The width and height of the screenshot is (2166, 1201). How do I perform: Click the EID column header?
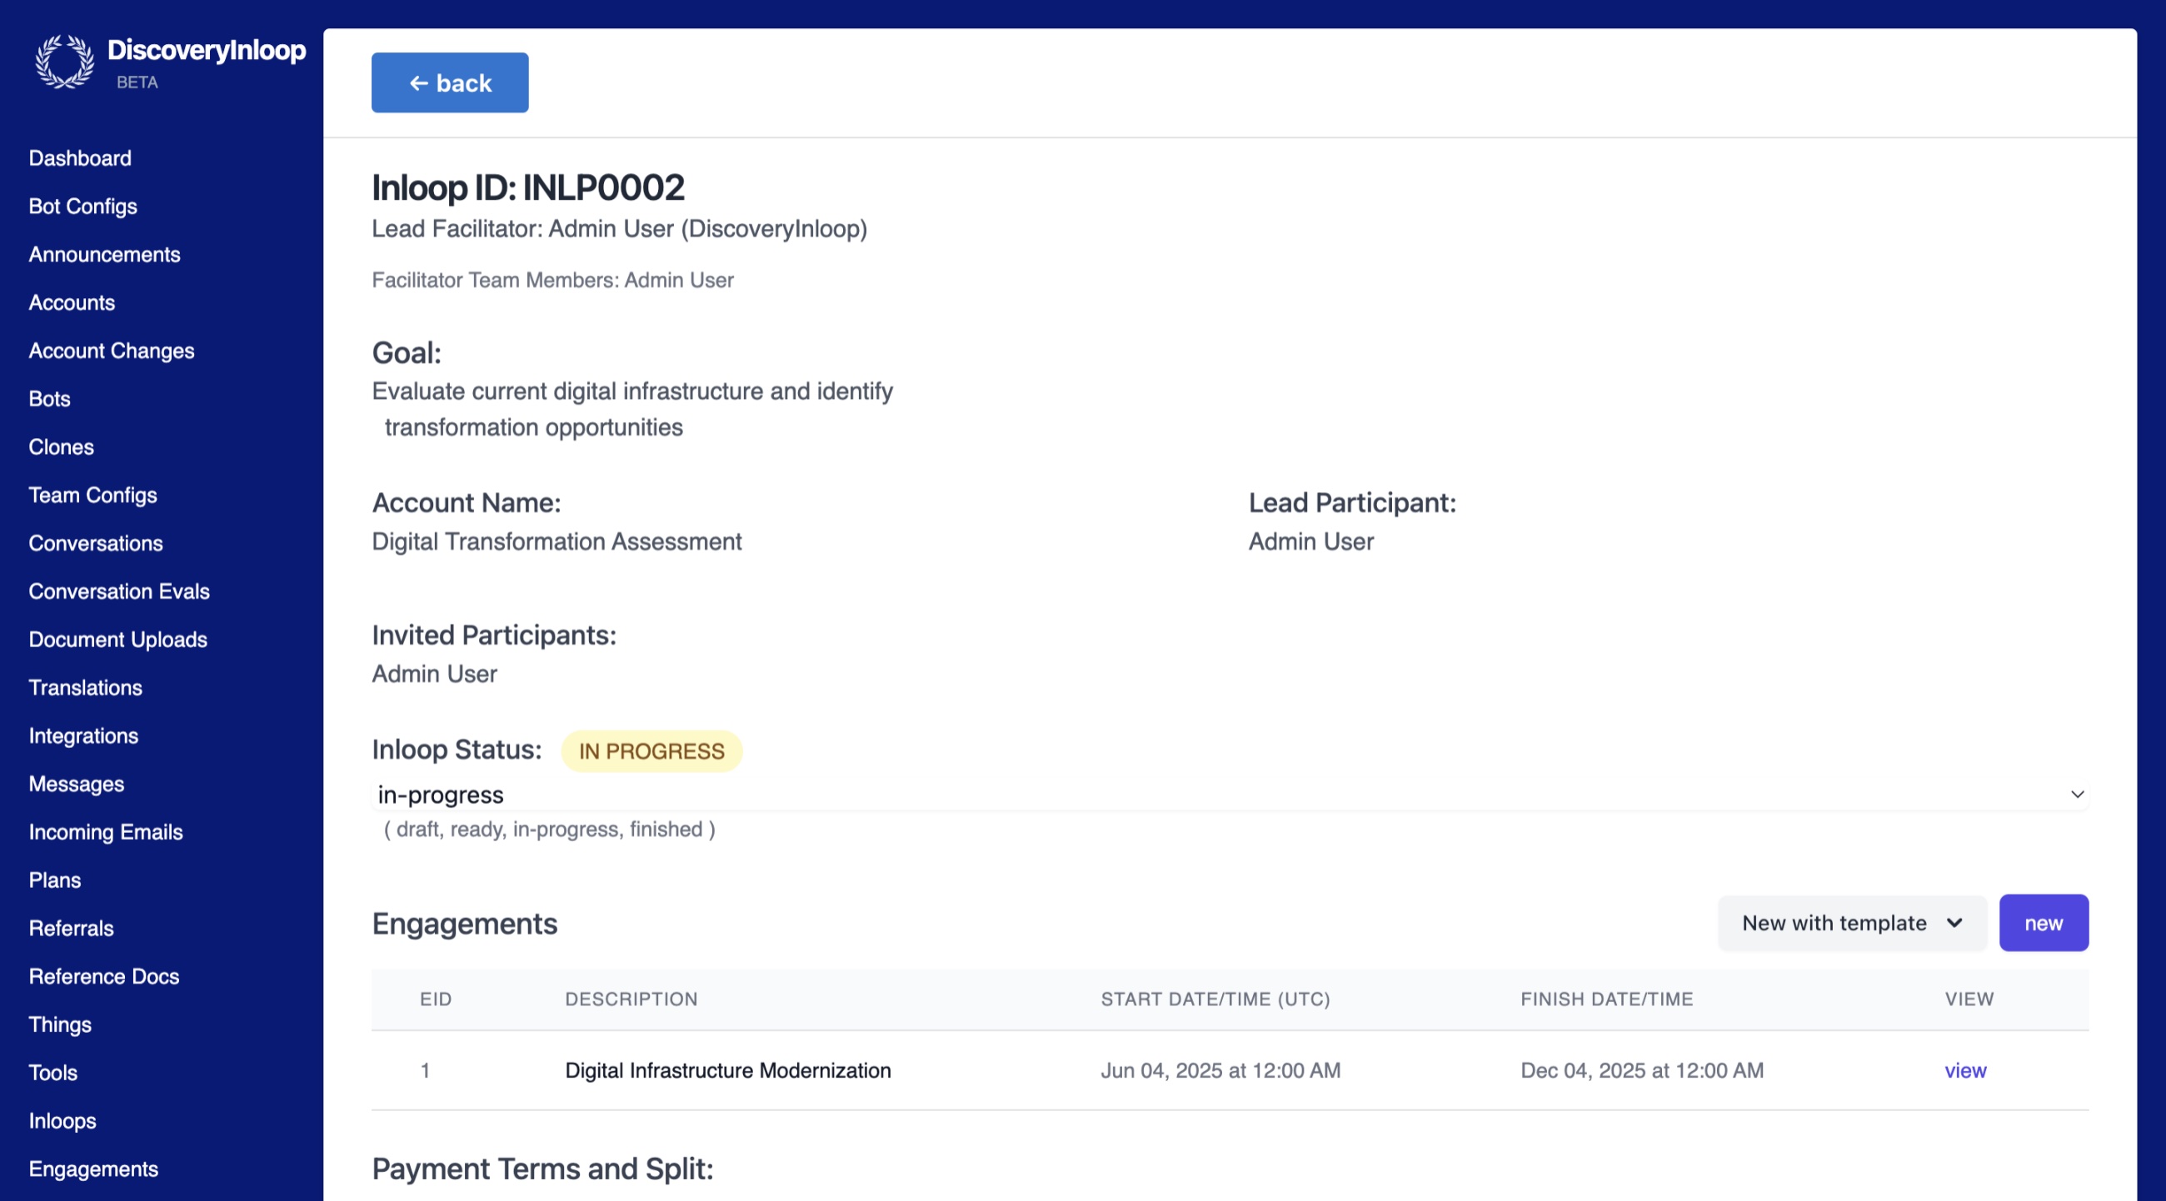point(436,999)
